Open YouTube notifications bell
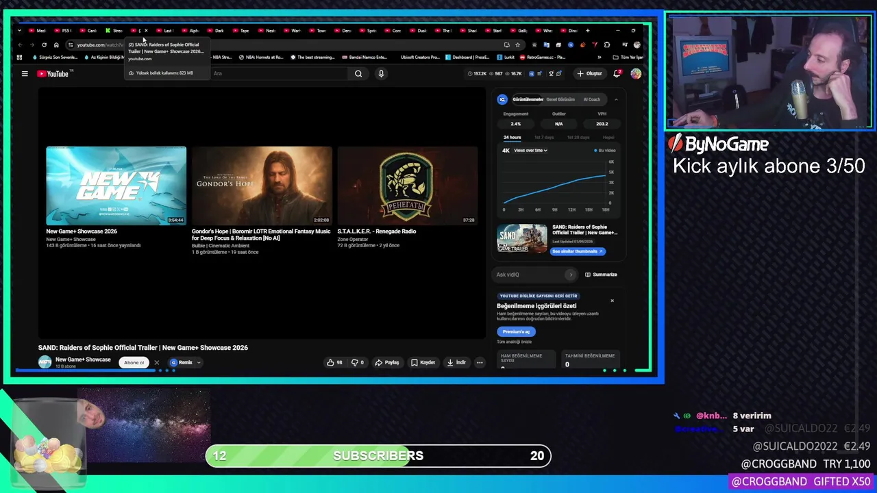The image size is (877, 493). [617, 73]
